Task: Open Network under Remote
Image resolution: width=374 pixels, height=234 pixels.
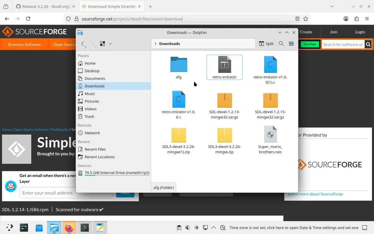Action: pos(114,133)
